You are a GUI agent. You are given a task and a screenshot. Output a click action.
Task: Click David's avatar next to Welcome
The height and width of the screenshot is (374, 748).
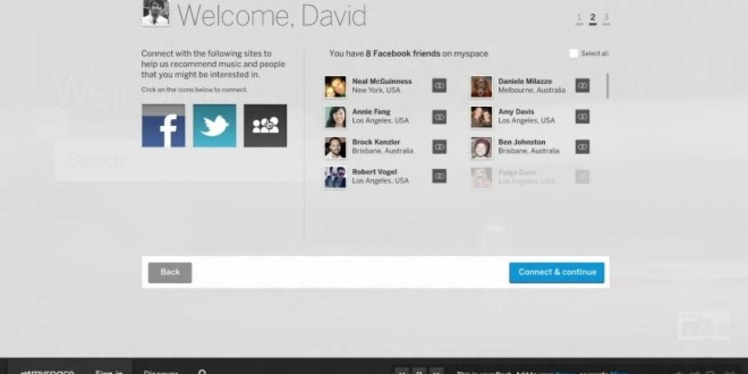(156, 12)
